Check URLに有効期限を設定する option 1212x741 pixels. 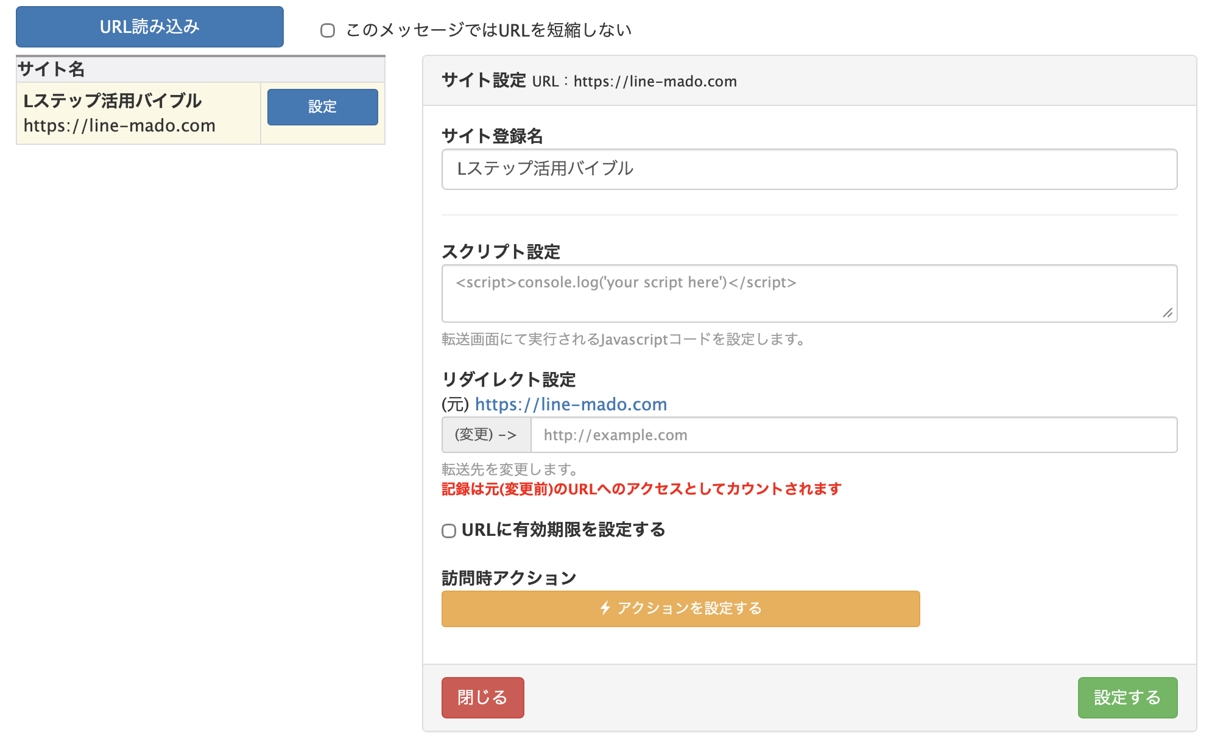pos(449,531)
